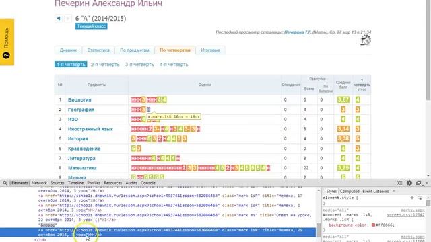
Task: Switch to the Дневник tab
Action: coord(68,50)
